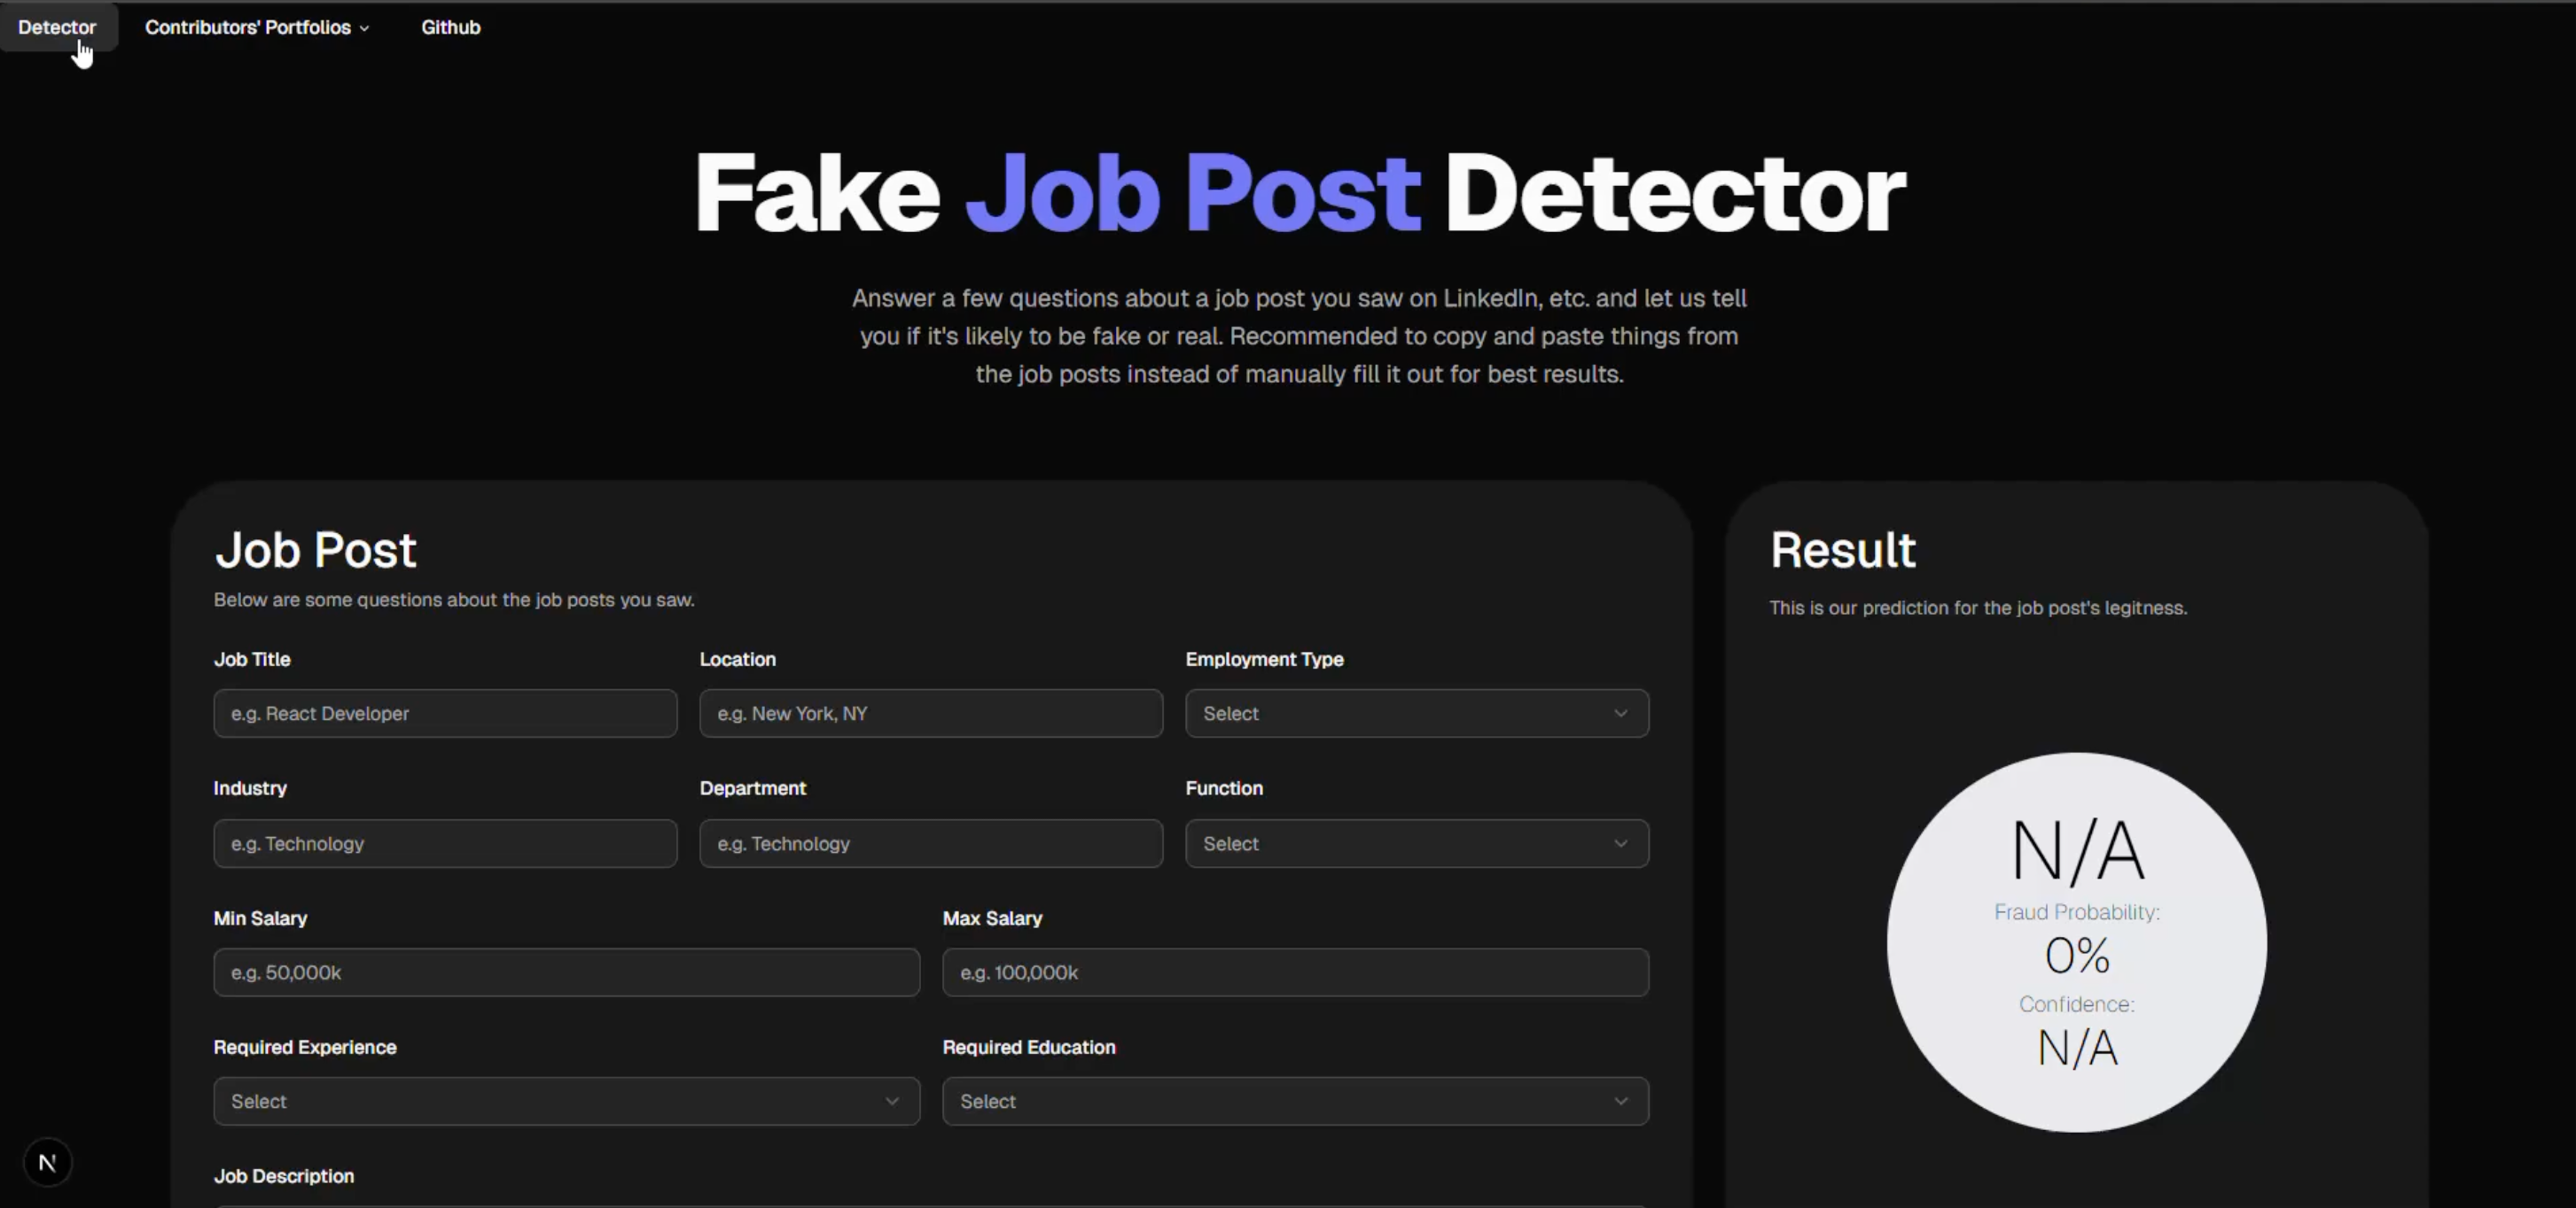The image size is (2576, 1208).
Task: Open the Function select box
Action: pyautogui.click(x=1400, y=843)
